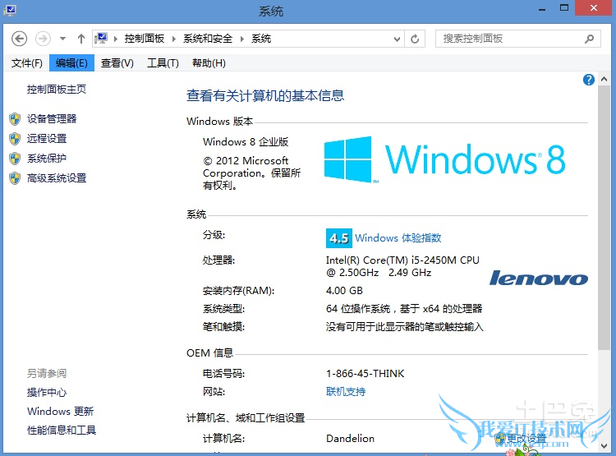This screenshot has width=616, height=456.
Task: Open 控制面板主页 link
Action: pyautogui.click(x=57, y=90)
